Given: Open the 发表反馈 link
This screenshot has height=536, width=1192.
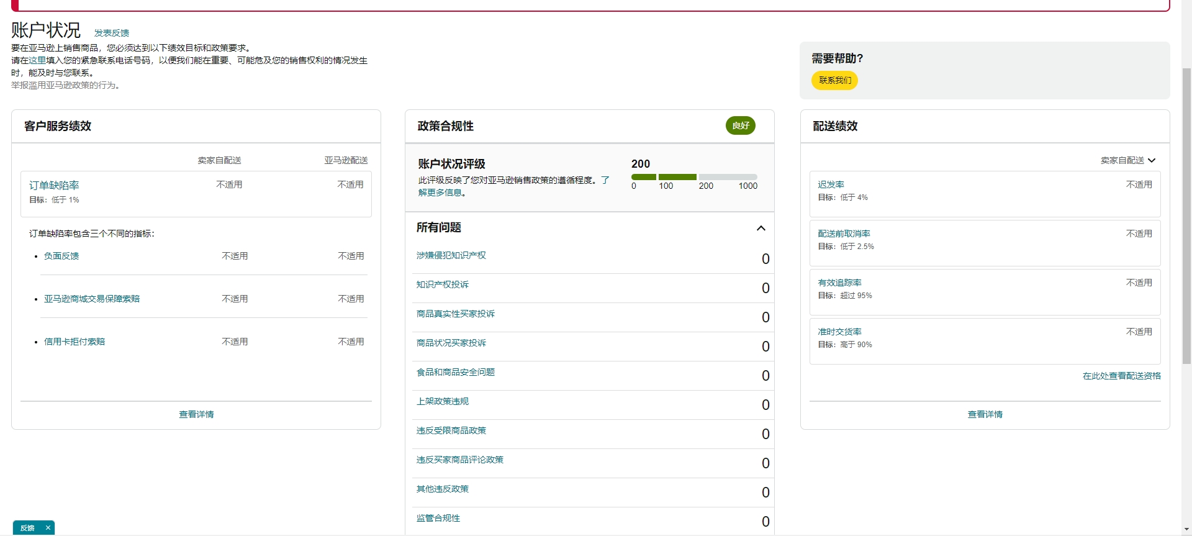Looking at the screenshot, I should pos(112,33).
